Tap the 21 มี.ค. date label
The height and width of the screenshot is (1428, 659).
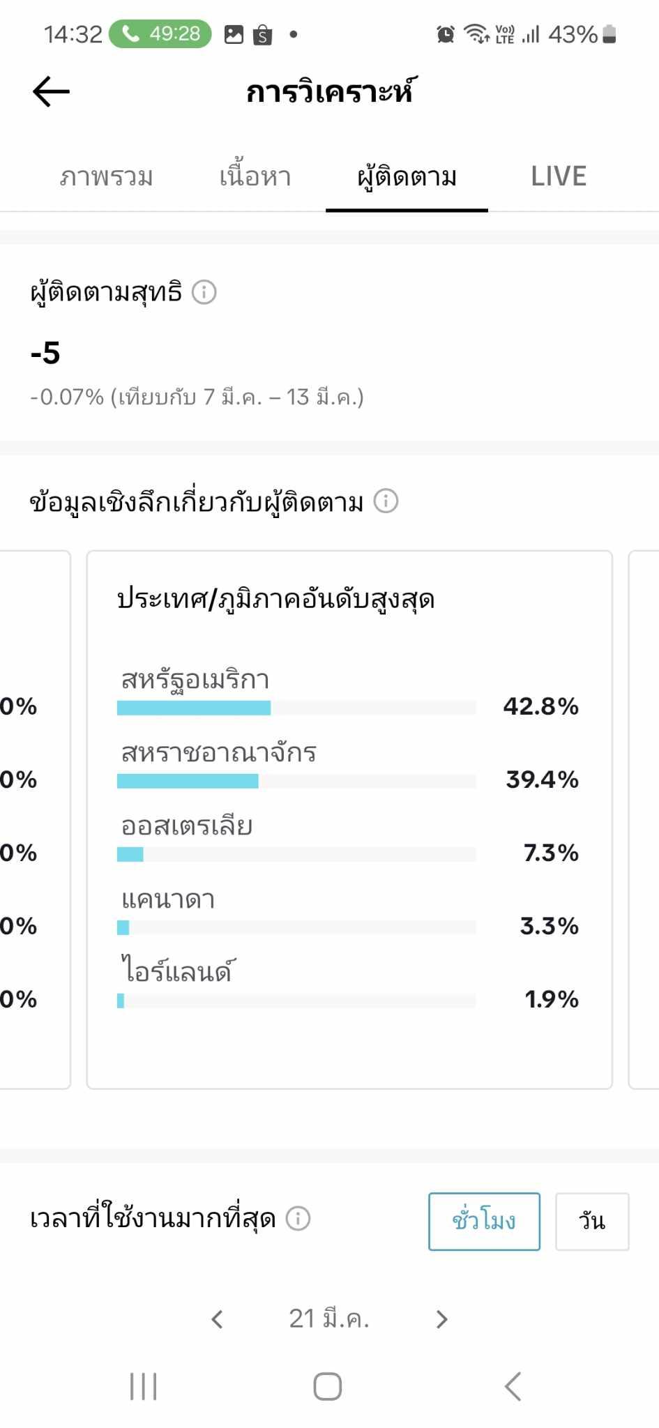pos(329,1319)
